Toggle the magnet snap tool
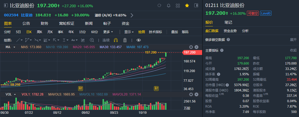299x117 pixels. [116, 40]
